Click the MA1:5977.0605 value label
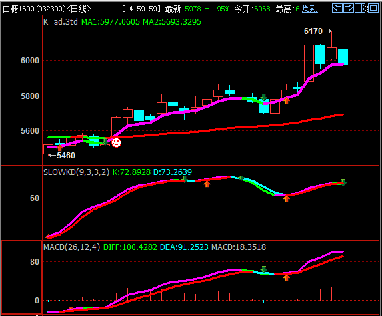The width and height of the screenshot is (382, 316). click(x=111, y=22)
